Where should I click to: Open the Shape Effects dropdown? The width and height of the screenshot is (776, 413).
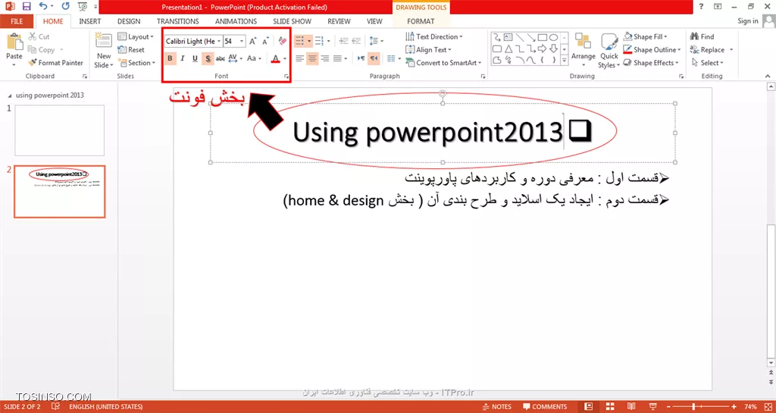pos(650,63)
